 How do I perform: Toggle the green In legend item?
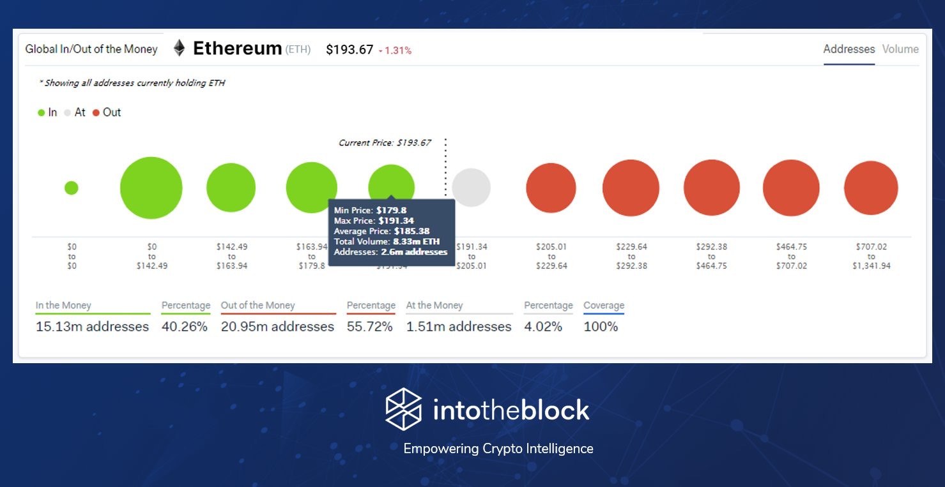[x=48, y=112]
